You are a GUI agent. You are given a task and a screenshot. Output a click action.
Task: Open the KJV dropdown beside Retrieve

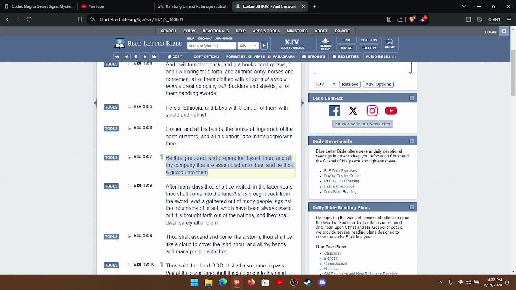[325, 84]
